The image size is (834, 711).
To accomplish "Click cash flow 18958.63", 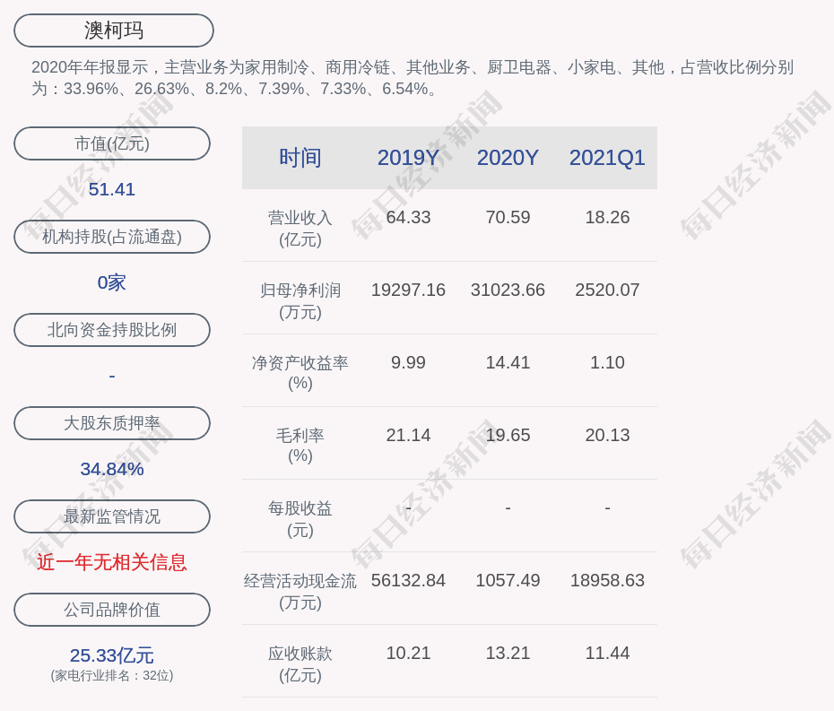I will 607,580.
